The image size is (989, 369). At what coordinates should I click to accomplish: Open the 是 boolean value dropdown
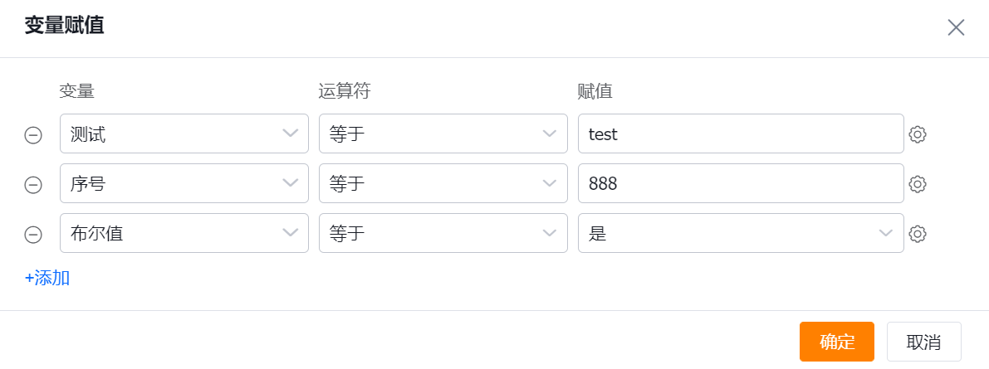coord(740,233)
